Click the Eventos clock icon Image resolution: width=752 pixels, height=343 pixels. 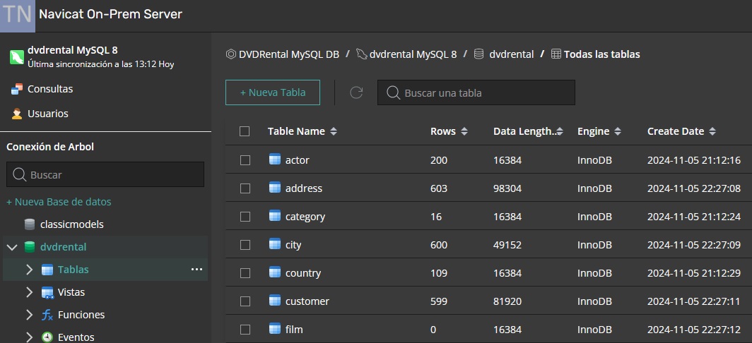(47, 337)
